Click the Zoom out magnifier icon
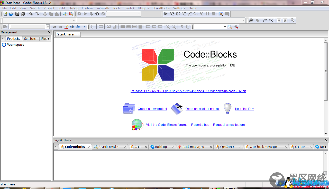Image resolution: width=329 pixels, height=189 pixels. coord(174,27)
